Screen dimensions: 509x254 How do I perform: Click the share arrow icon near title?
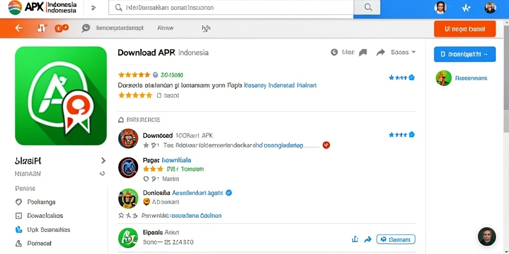click(380, 52)
